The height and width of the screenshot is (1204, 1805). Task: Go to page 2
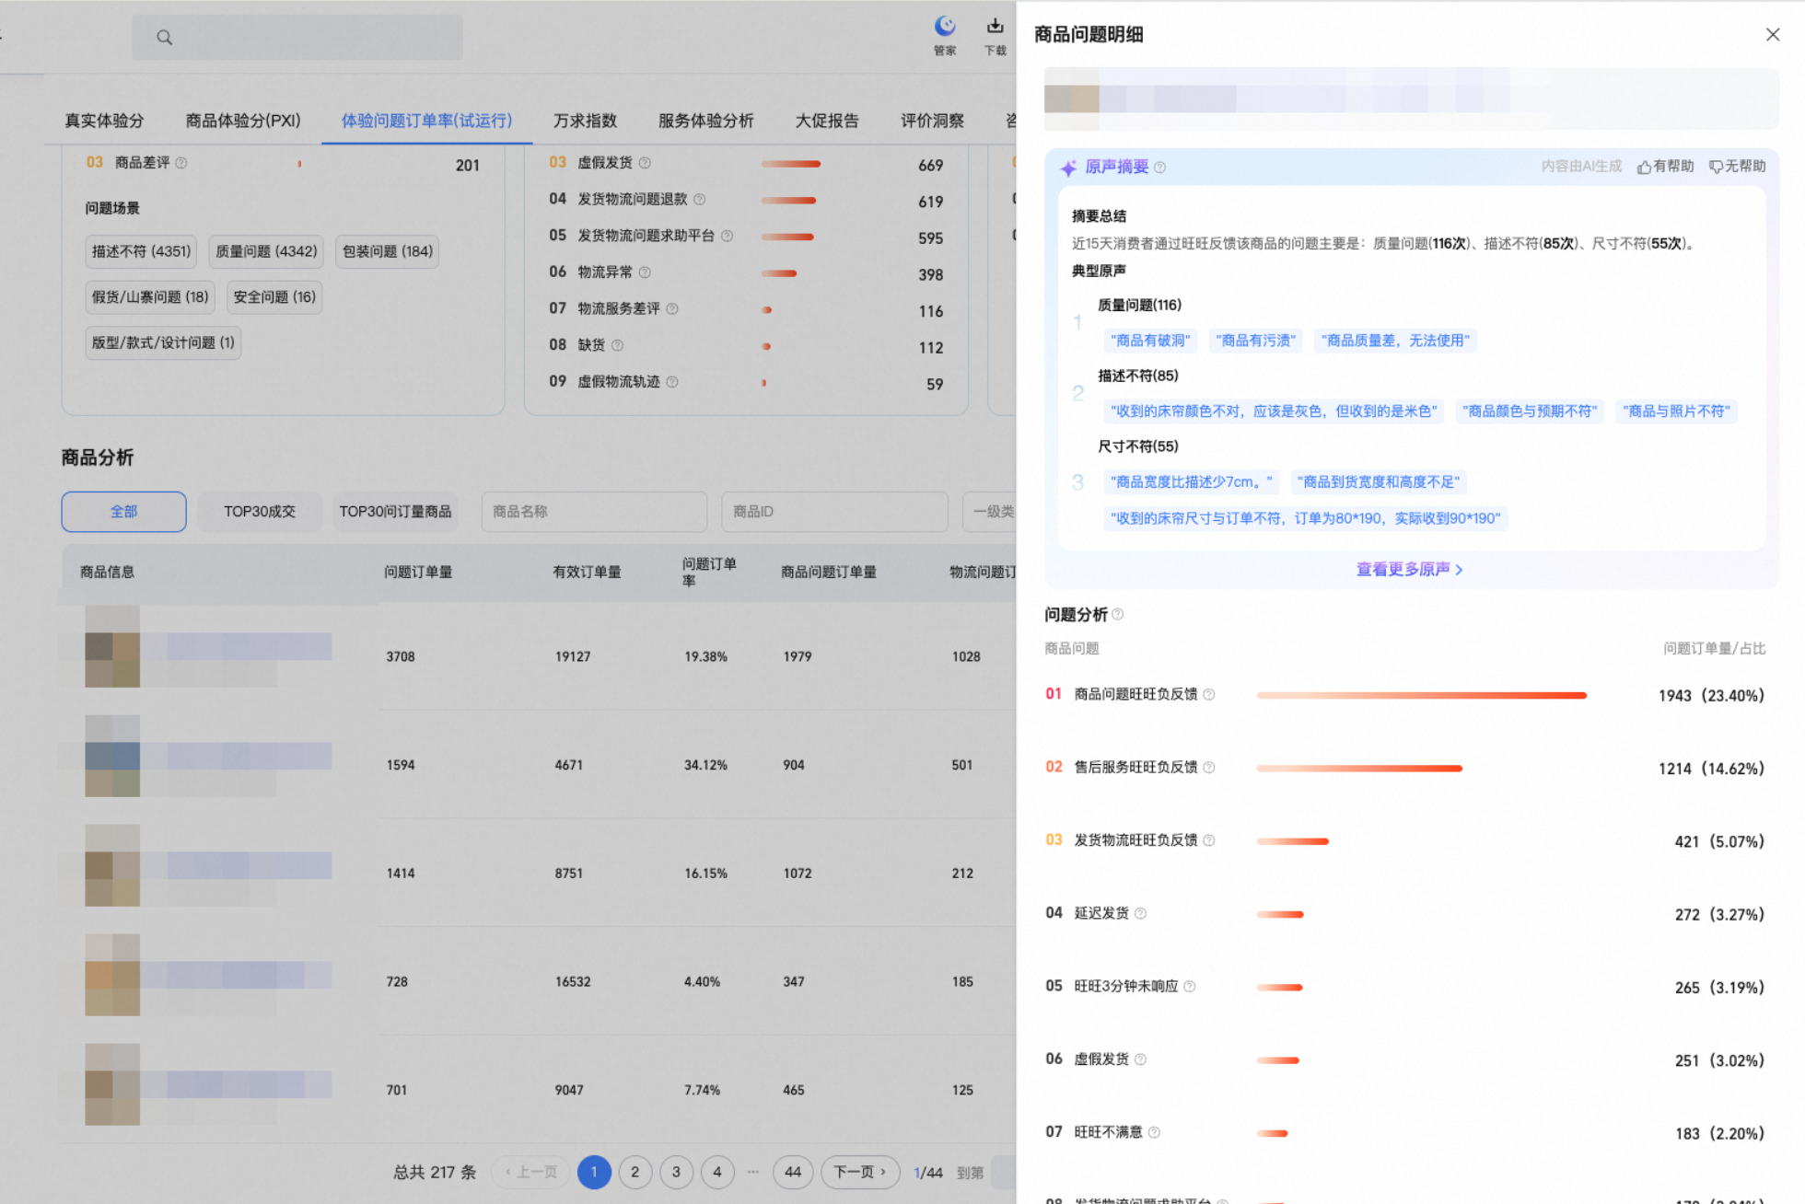(635, 1172)
